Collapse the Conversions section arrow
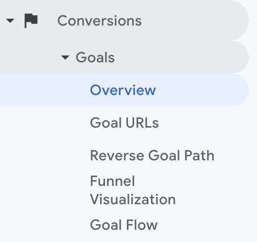257x242 pixels. pos(10,21)
